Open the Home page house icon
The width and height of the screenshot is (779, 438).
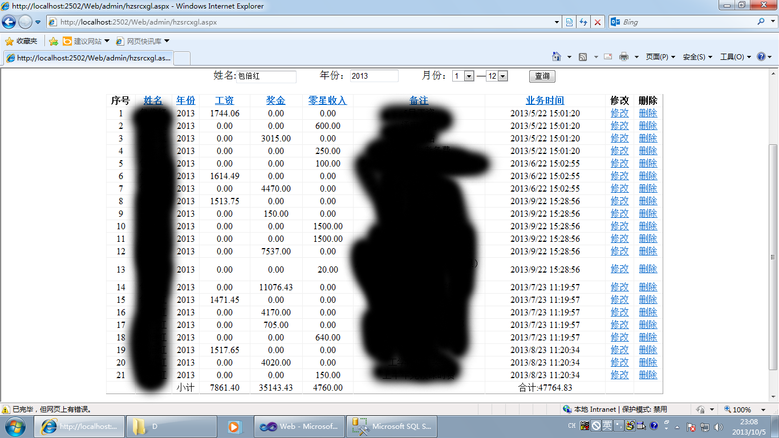click(557, 56)
